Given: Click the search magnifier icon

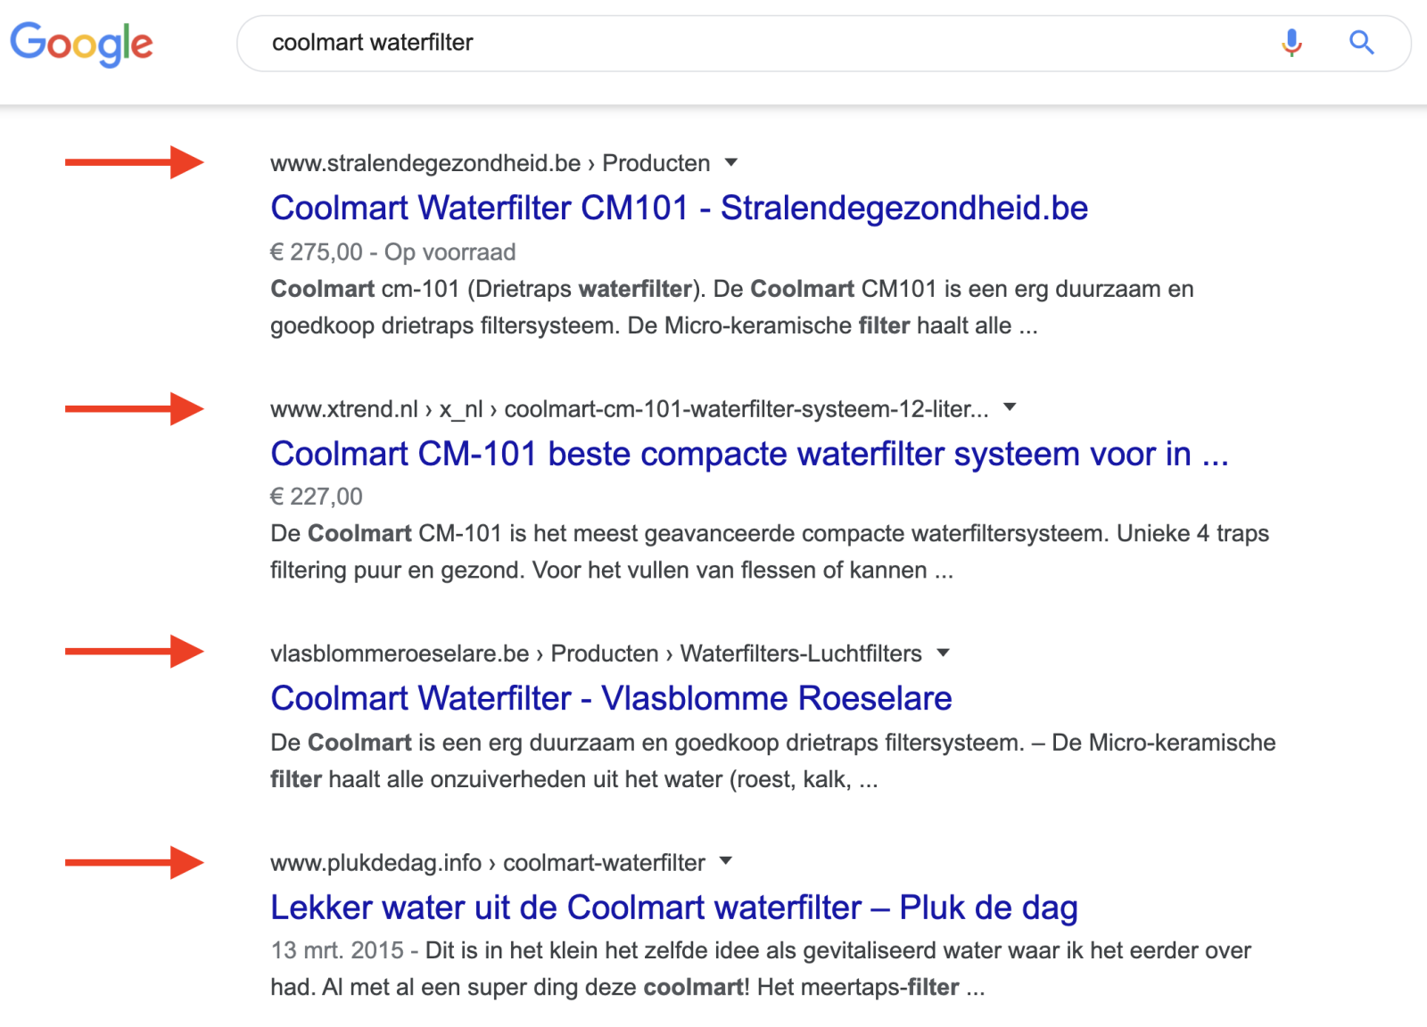Looking at the screenshot, I should click(x=1361, y=42).
